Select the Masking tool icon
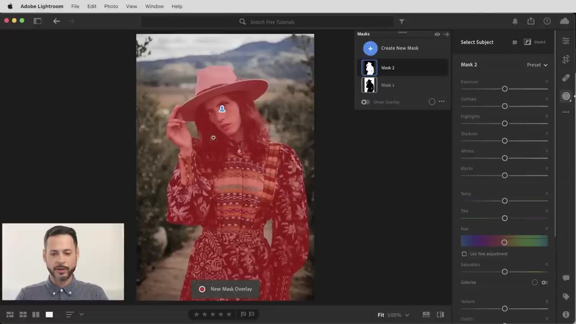Viewport: 576px width, 324px height. (x=566, y=96)
